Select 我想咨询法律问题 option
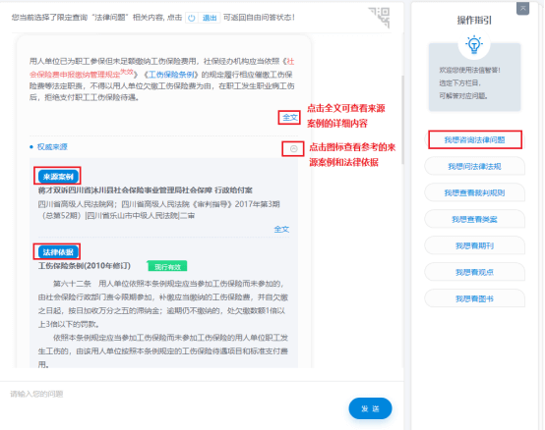The width and height of the screenshot is (545, 430). [474, 139]
